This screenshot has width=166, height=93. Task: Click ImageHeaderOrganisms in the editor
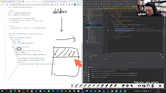122,29
